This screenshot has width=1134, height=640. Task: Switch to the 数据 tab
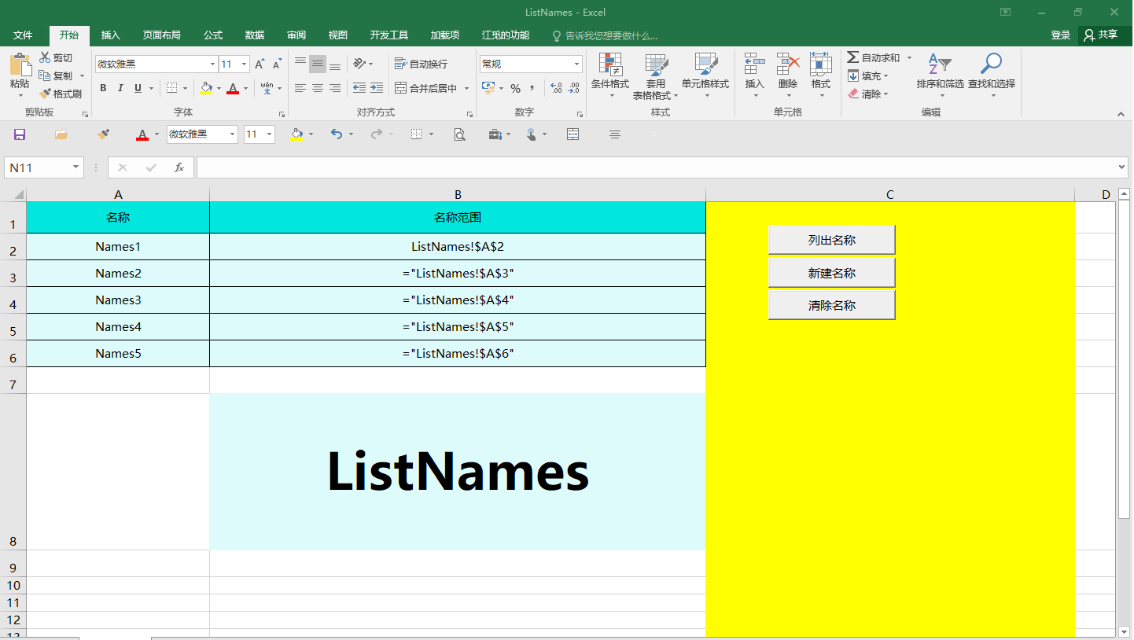tap(255, 35)
